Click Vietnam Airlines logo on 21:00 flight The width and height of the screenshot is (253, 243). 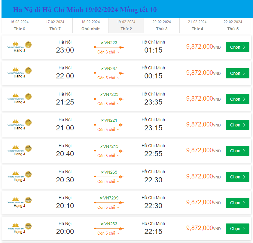(15, 122)
